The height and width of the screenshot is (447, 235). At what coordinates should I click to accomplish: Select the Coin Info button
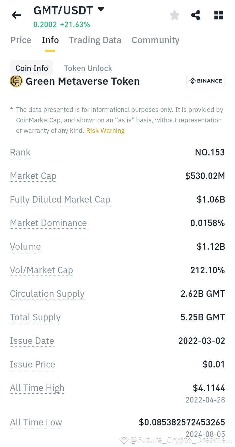(x=32, y=68)
